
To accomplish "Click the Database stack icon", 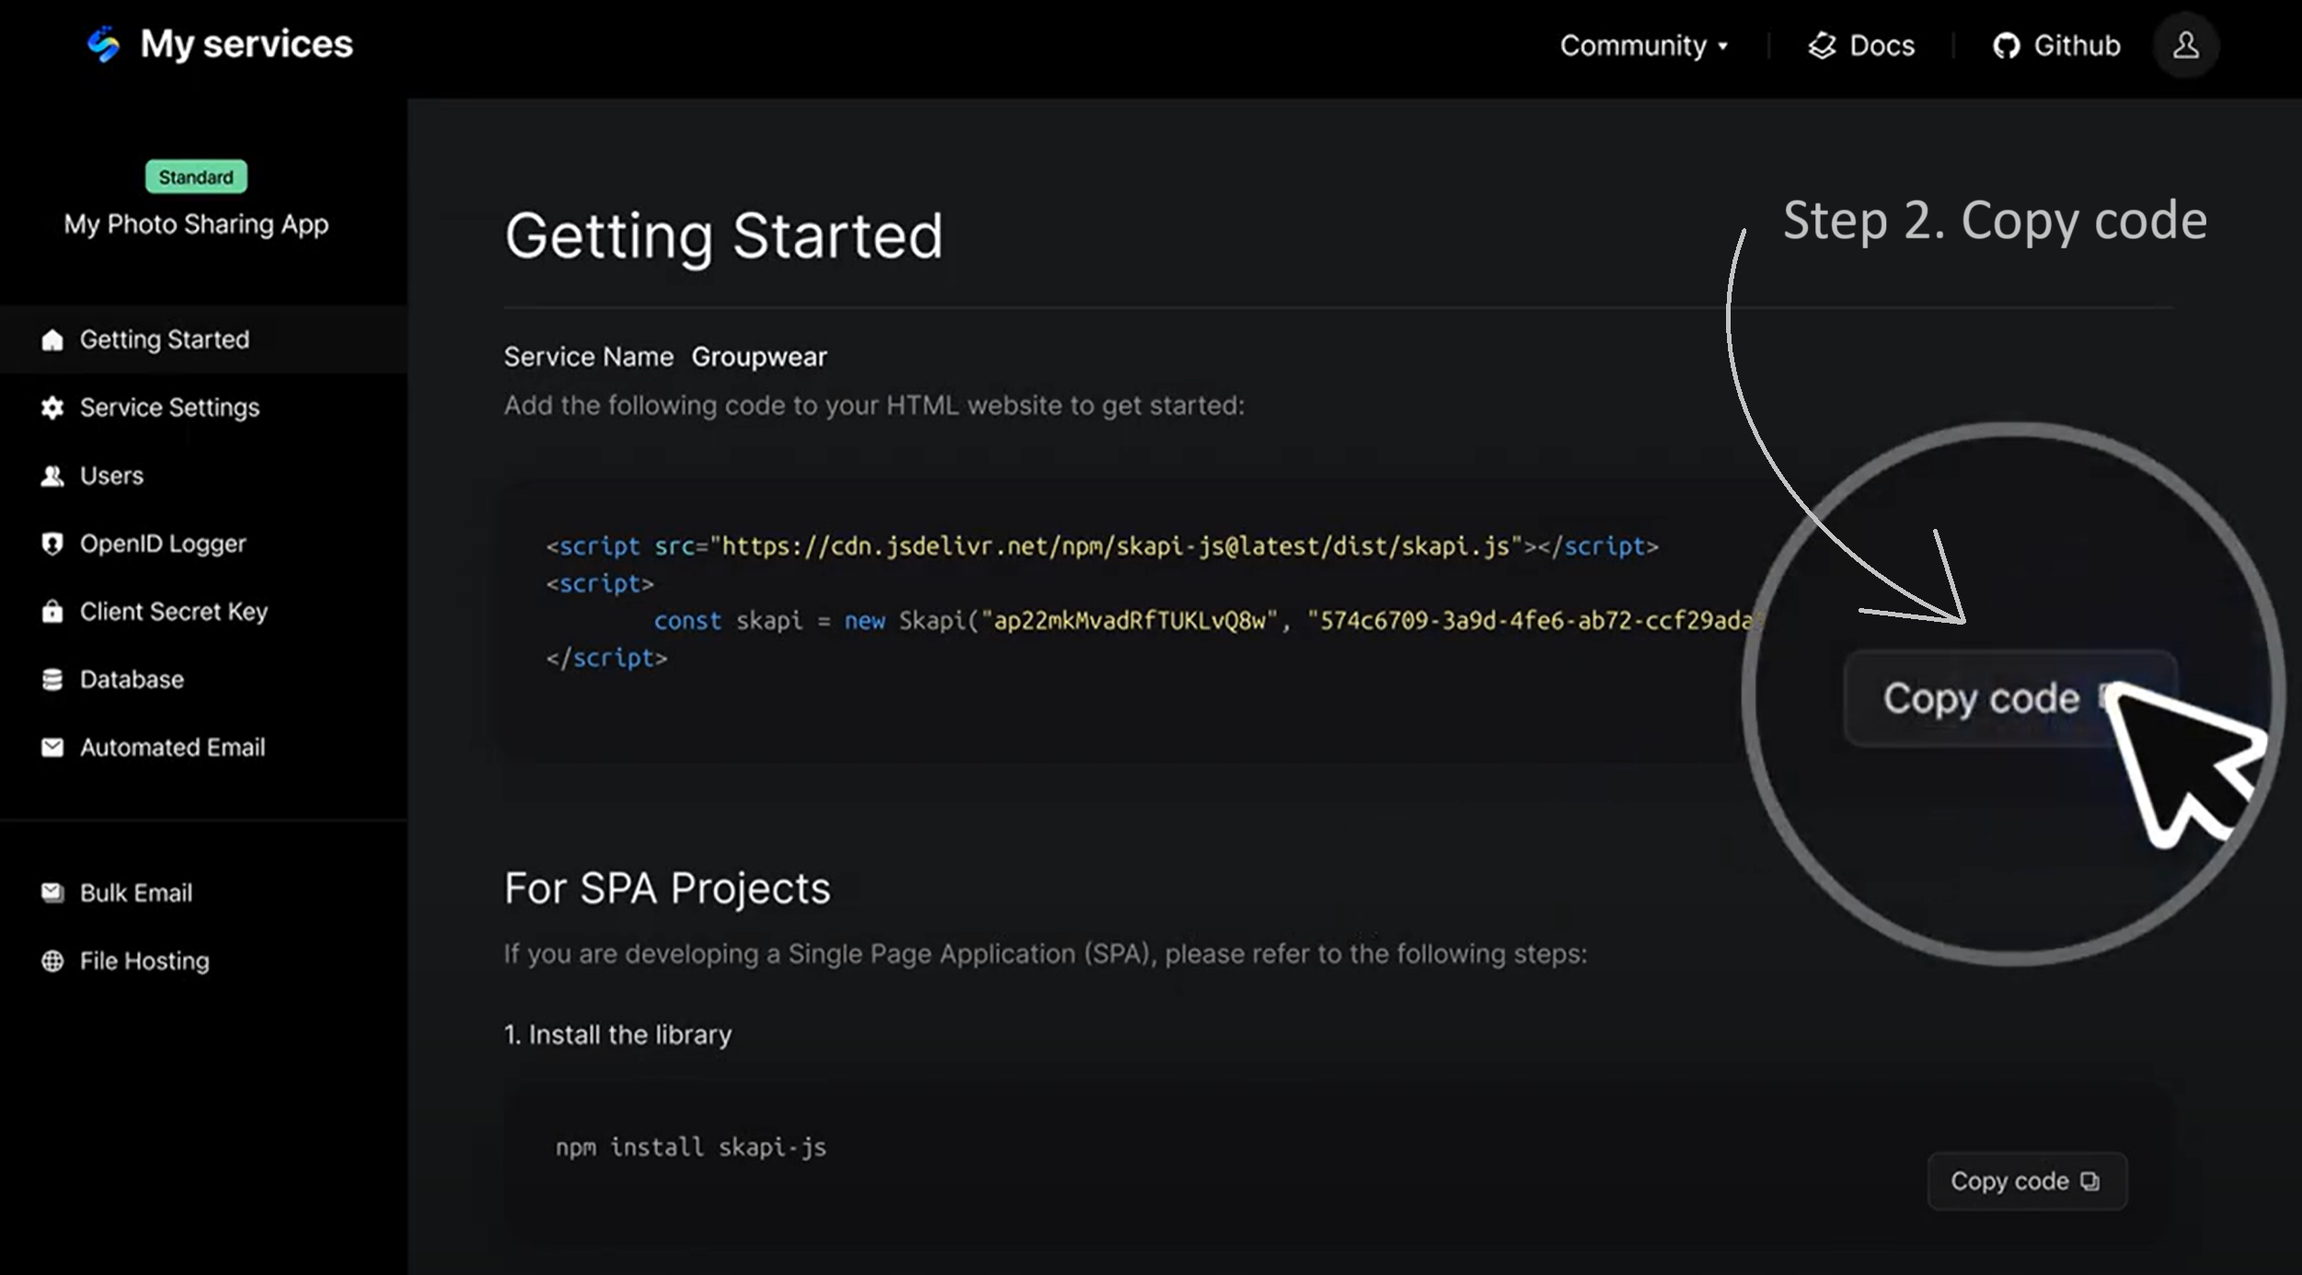I will [52, 680].
